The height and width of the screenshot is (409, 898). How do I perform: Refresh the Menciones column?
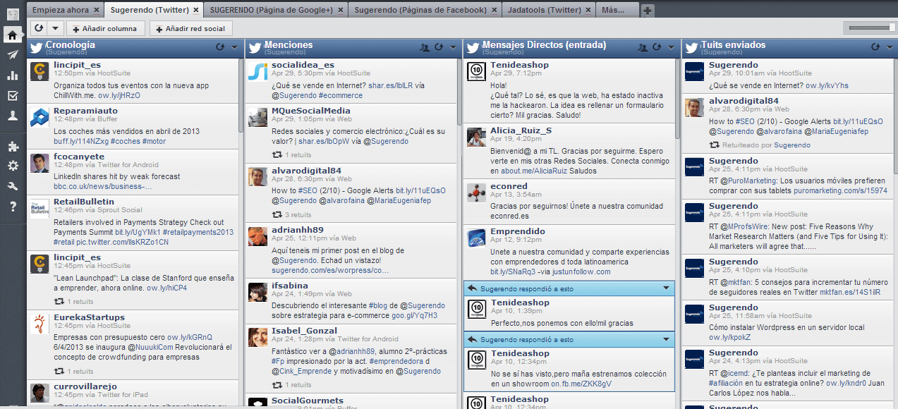click(x=439, y=47)
